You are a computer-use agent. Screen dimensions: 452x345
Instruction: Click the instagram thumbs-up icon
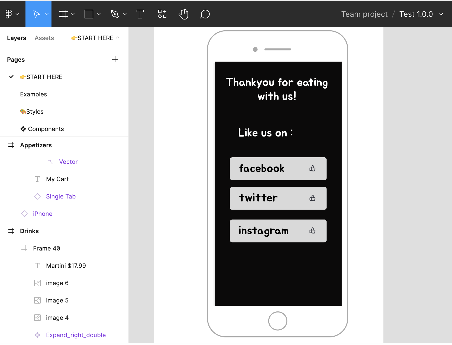tap(312, 231)
